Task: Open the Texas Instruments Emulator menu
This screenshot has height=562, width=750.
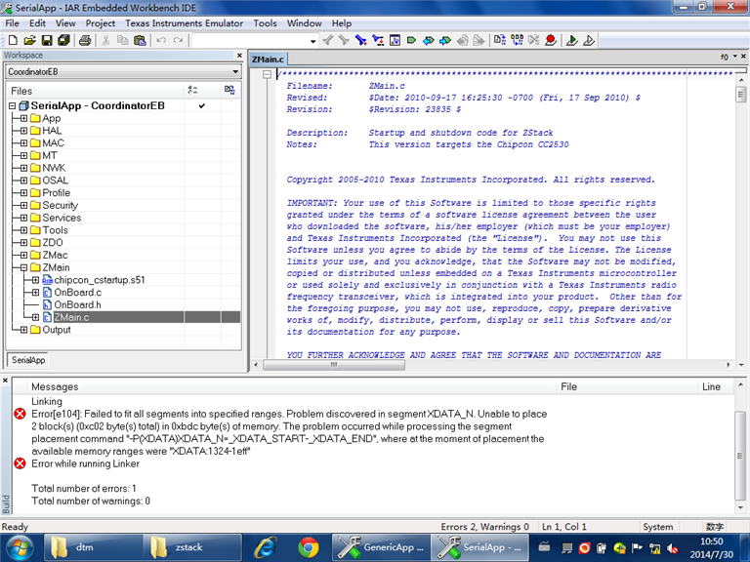Action: tap(185, 23)
